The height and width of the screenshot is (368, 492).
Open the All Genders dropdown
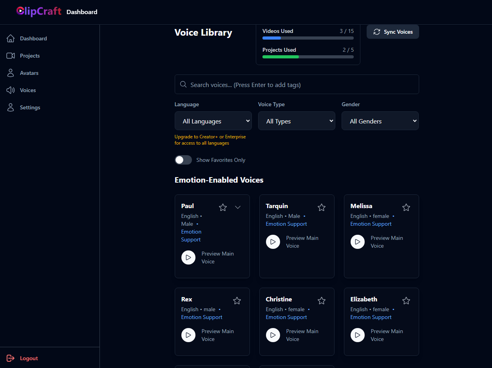pos(380,121)
